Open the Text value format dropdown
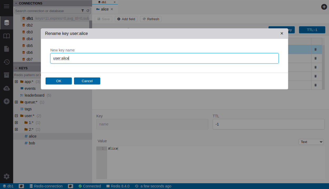 [x=311, y=142]
